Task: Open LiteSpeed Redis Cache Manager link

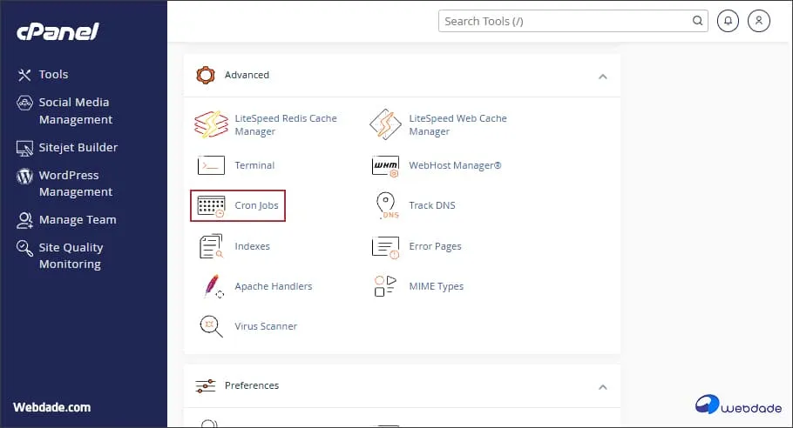Action: point(286,124)
